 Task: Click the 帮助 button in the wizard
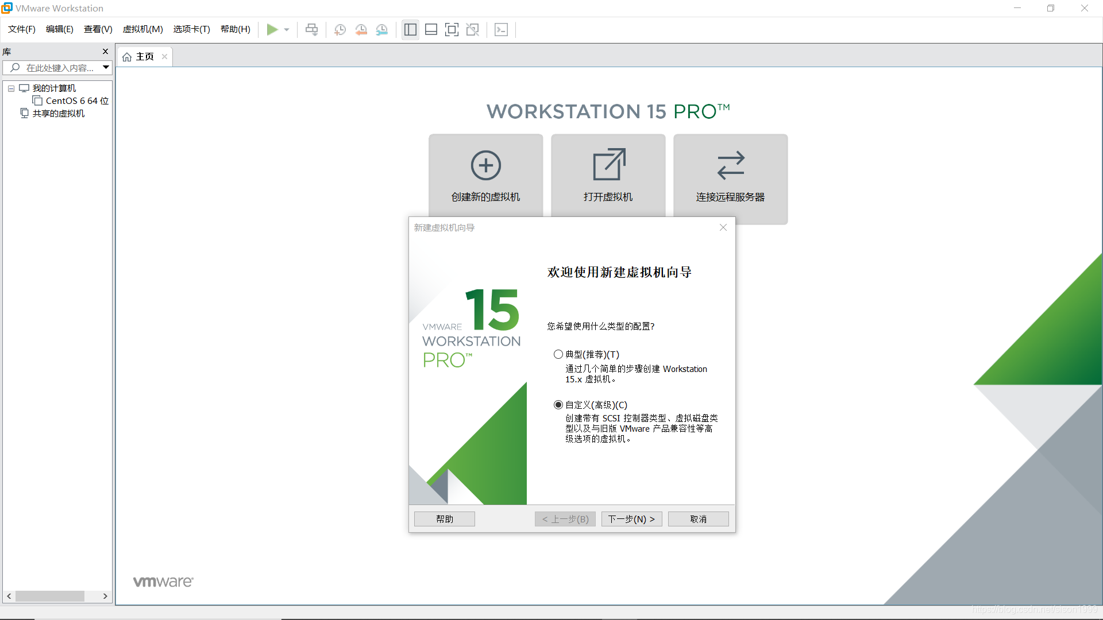(445, 519)
